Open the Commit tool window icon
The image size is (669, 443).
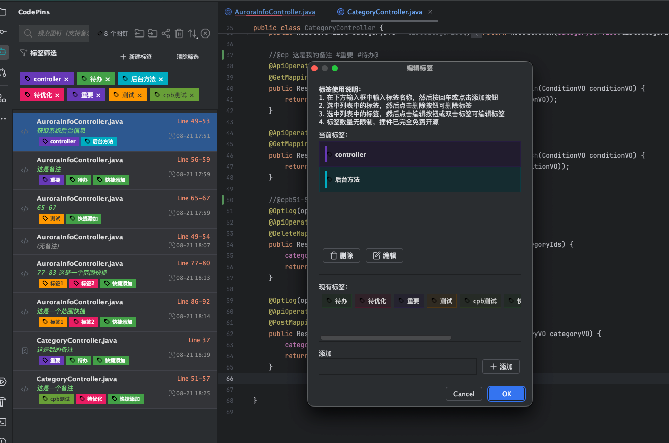(3, 31)
